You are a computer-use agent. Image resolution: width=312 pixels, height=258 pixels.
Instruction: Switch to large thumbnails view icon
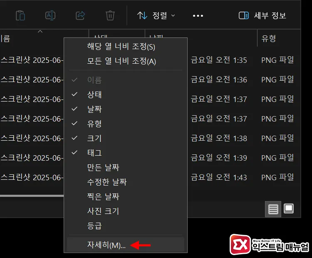click(289, 208)
